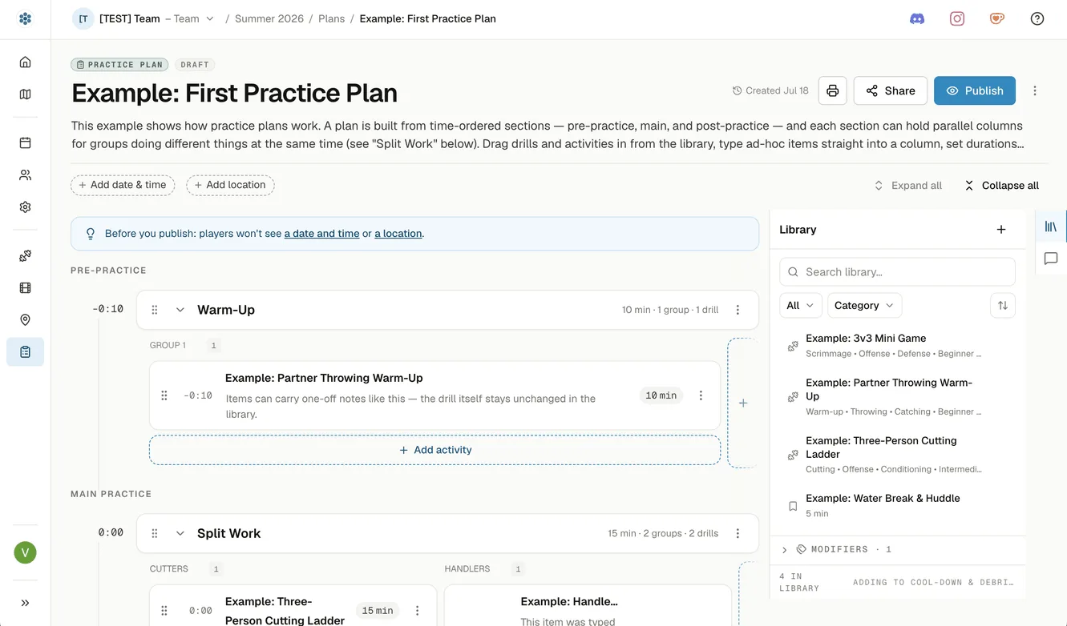Open the settings gear in the sidebar
This screenshot has width=1067, height=626.
(x=25, y=207)
